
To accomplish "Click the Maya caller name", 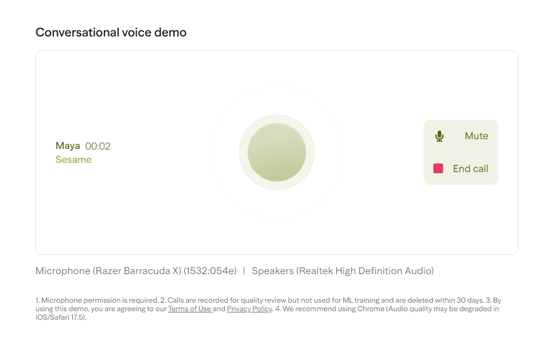I will click(67, 146).
